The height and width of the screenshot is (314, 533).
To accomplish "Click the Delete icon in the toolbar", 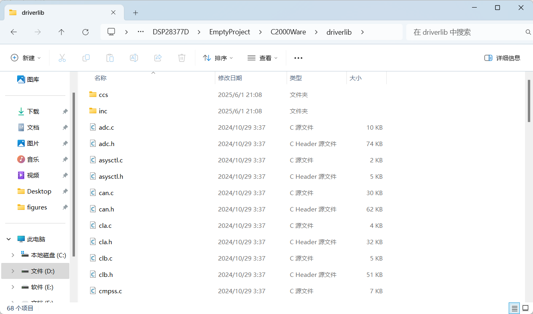I will point(182,57).
